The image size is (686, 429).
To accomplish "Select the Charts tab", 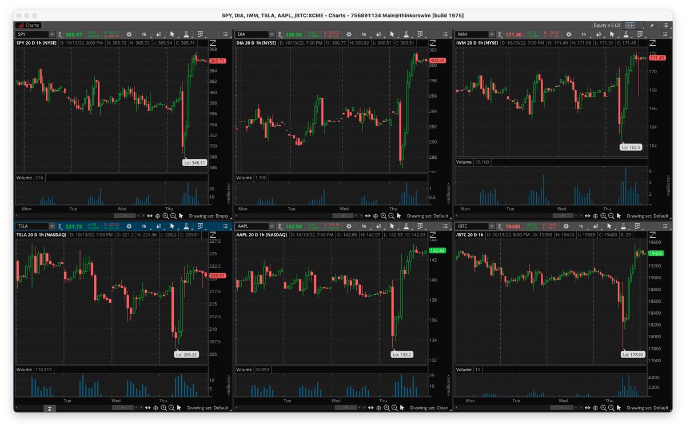I will (x=28, y=25).
